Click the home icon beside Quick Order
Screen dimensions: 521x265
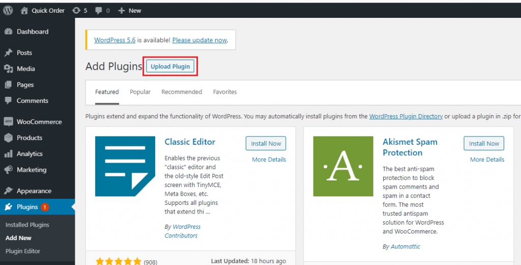(24, 10)
